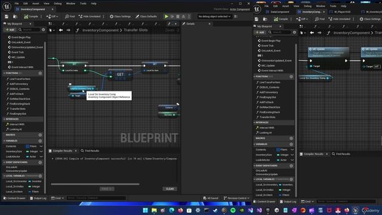Click Add button in left My Blueprint panel
382x215 pixels.
click(x=10, y=30)
